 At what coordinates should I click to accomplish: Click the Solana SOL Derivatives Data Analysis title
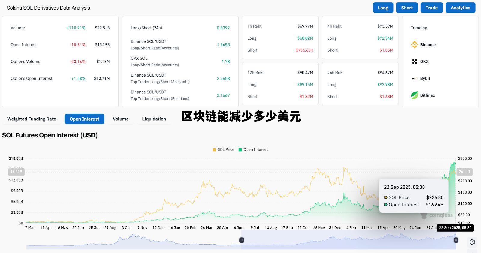point(48,8)
